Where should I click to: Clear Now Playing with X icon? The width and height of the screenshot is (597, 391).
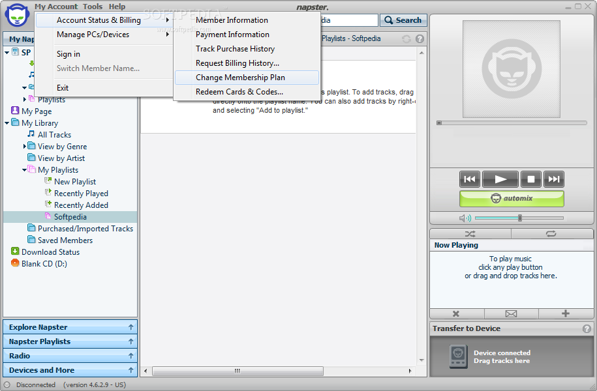click(x=456, y=314)
